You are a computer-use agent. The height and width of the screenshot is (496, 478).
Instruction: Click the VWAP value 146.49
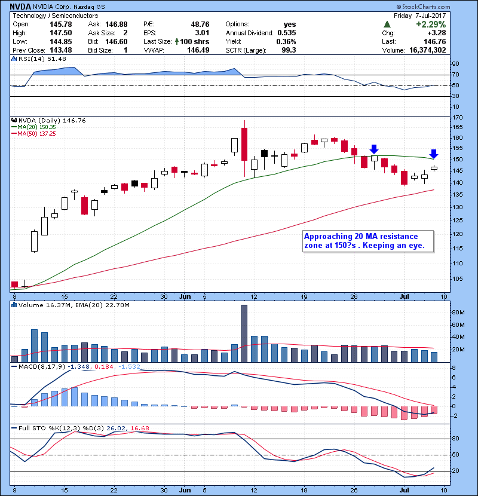point(198,50)
